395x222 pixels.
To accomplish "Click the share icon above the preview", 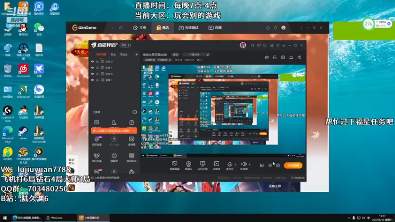I will (x=299, y=57).
